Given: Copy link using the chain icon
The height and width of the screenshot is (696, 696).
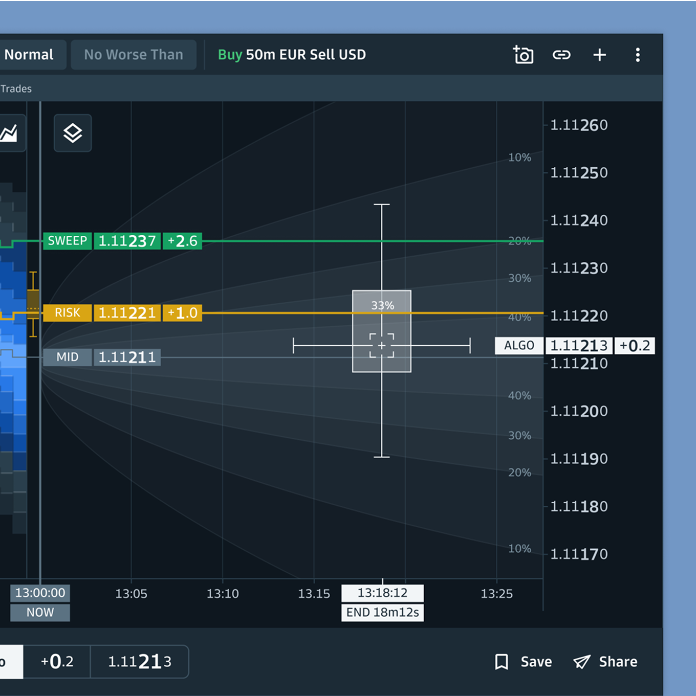Looking at the screenshot, I should (561, 55).
